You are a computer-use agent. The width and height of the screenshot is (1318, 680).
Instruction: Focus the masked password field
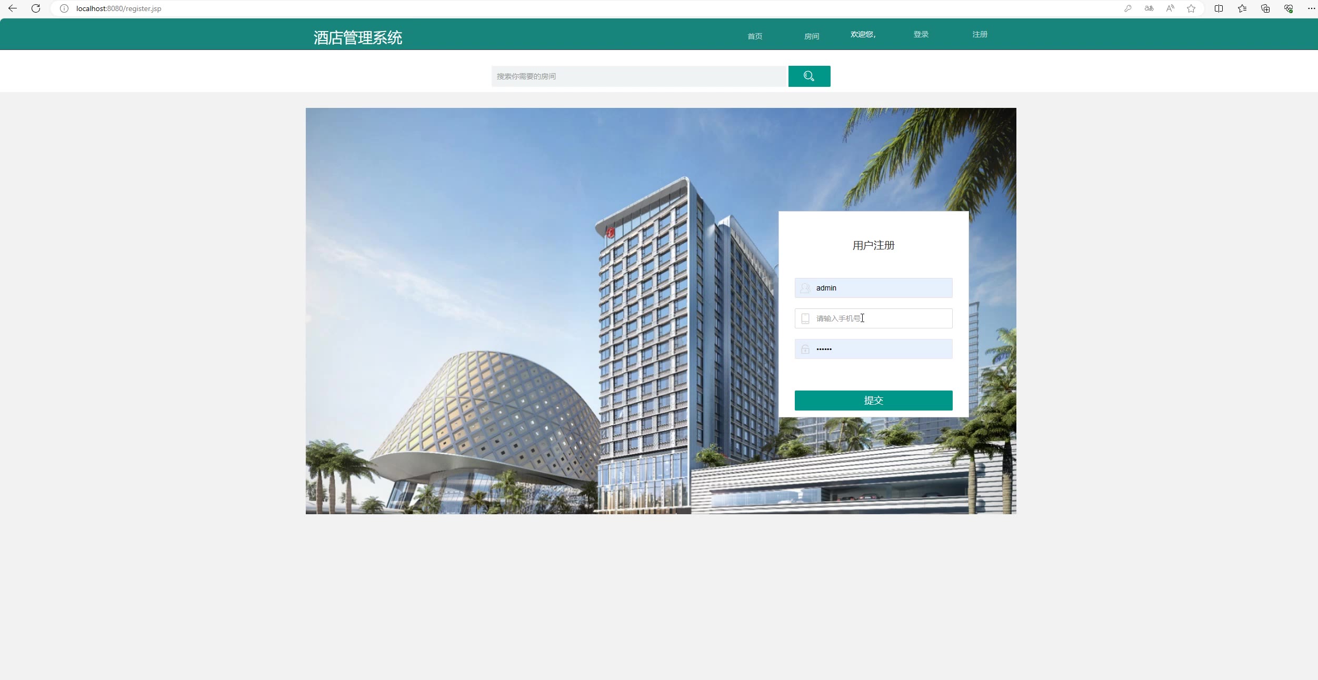(874, 349)
